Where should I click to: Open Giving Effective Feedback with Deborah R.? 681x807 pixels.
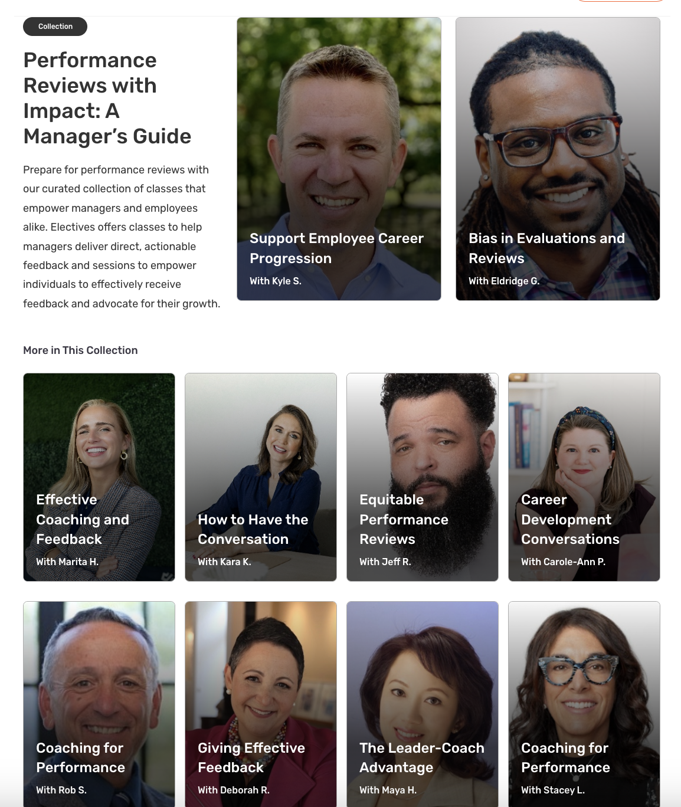click(261, 704)
